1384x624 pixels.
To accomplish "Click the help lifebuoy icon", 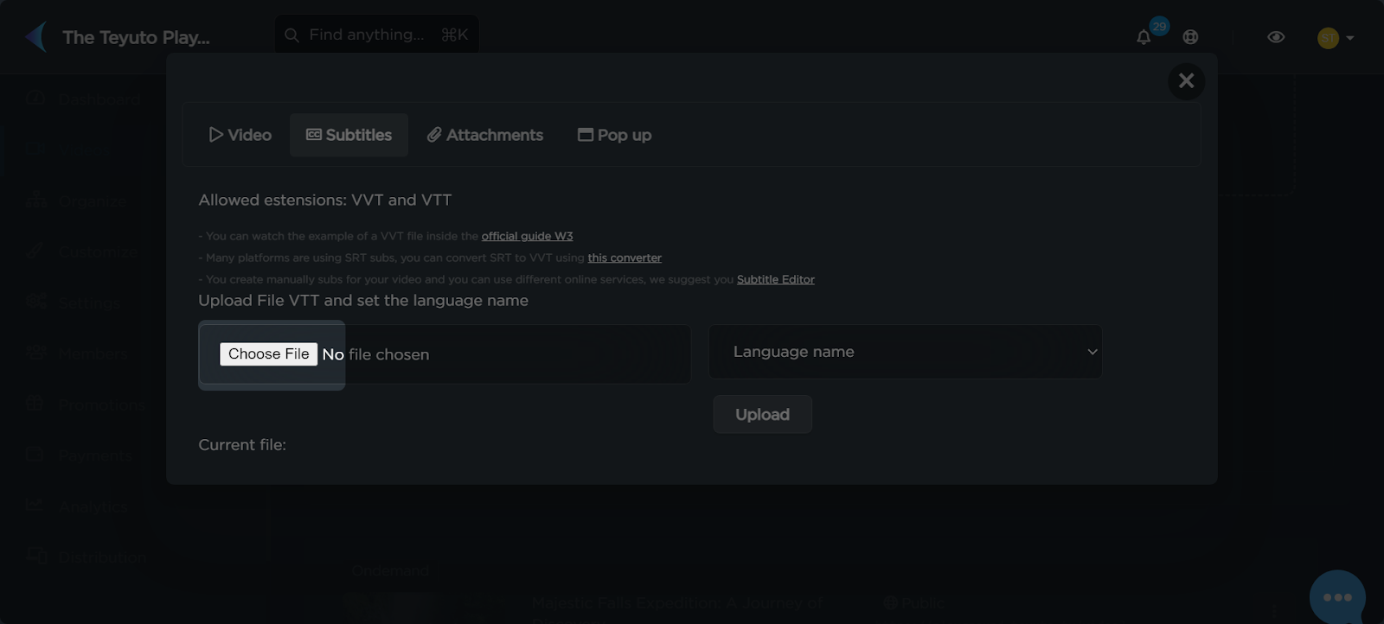I will (1190, 37).
